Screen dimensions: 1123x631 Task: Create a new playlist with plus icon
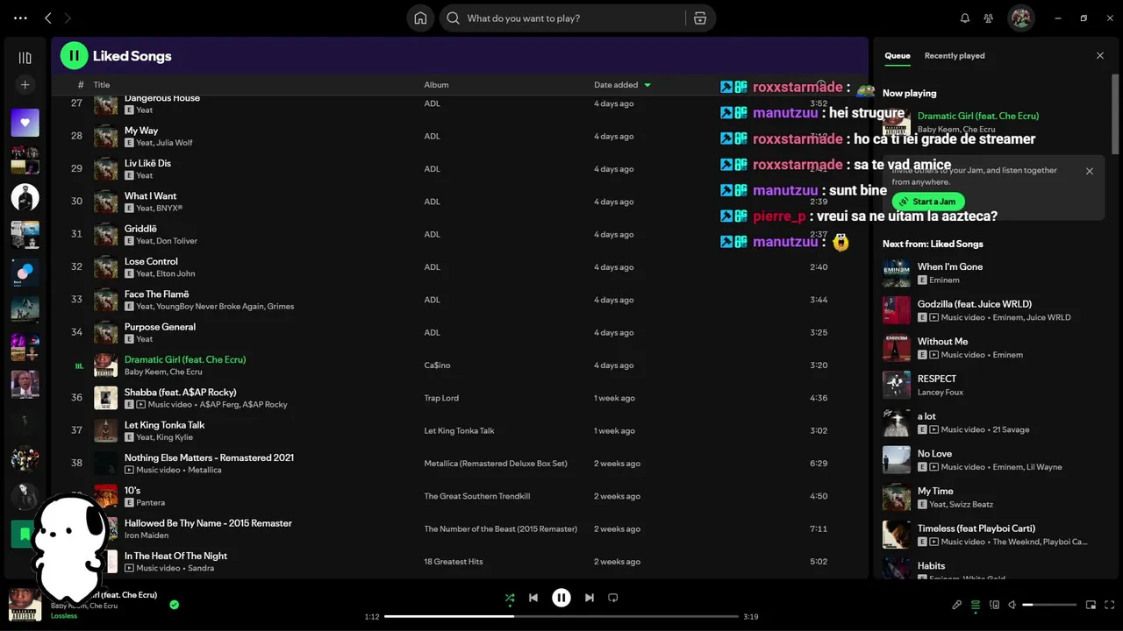tap(25, 85)
